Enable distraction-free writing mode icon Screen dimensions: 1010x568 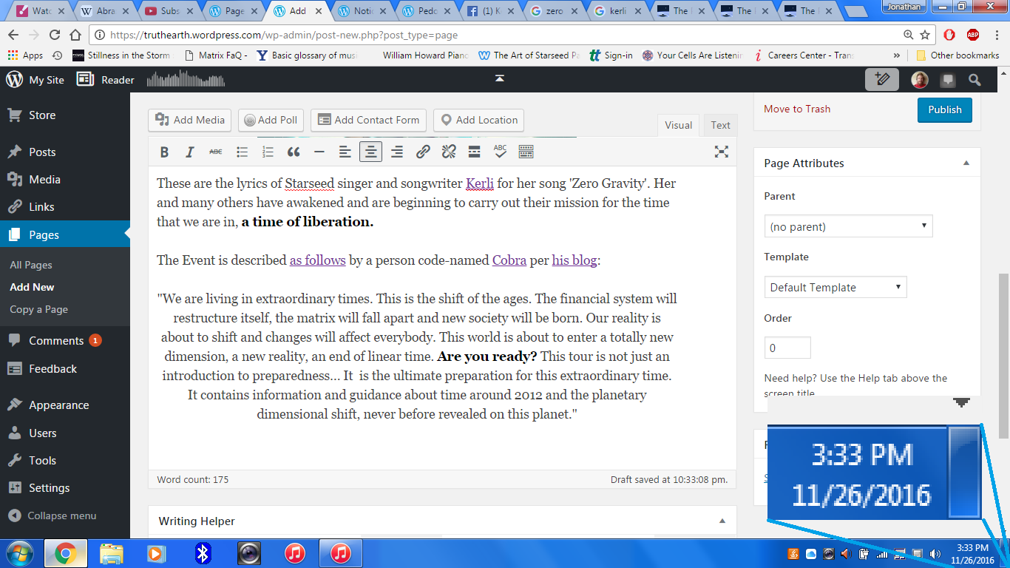tap(722, 152)
